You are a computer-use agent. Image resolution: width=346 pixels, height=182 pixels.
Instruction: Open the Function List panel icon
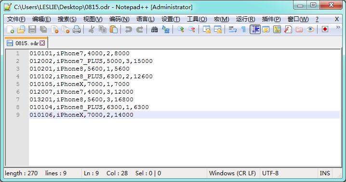288,29
